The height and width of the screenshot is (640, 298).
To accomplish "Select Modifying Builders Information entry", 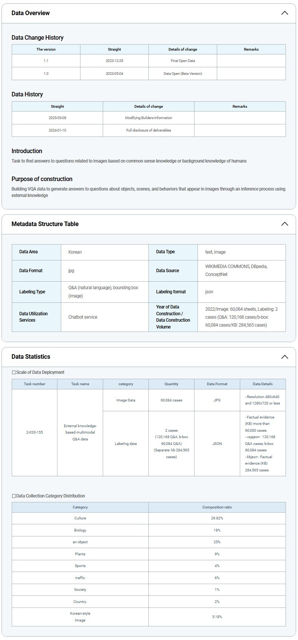I will (x=148, y=118).
